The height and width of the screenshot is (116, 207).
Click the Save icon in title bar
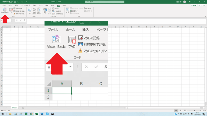(15, 2)
